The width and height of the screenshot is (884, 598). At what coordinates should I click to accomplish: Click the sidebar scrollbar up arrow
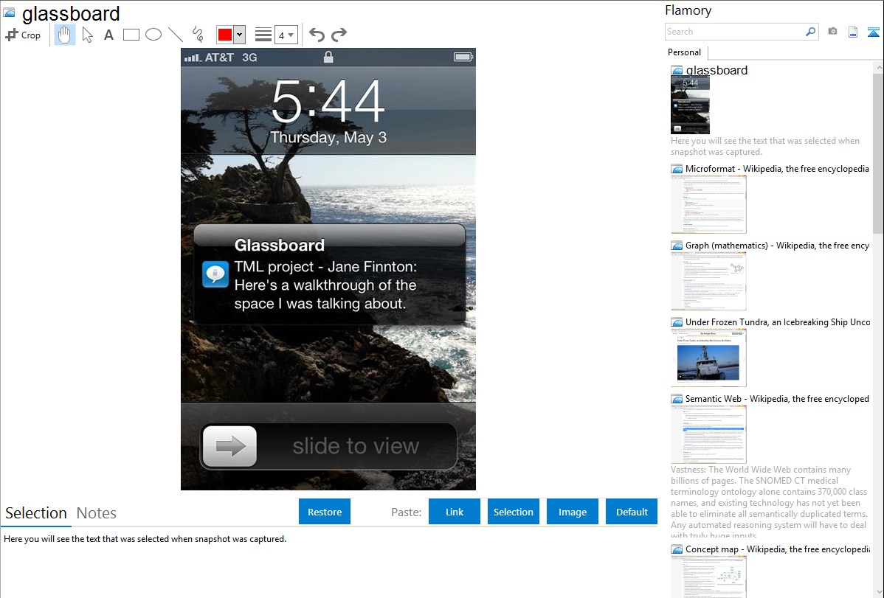tap(878, 67)
